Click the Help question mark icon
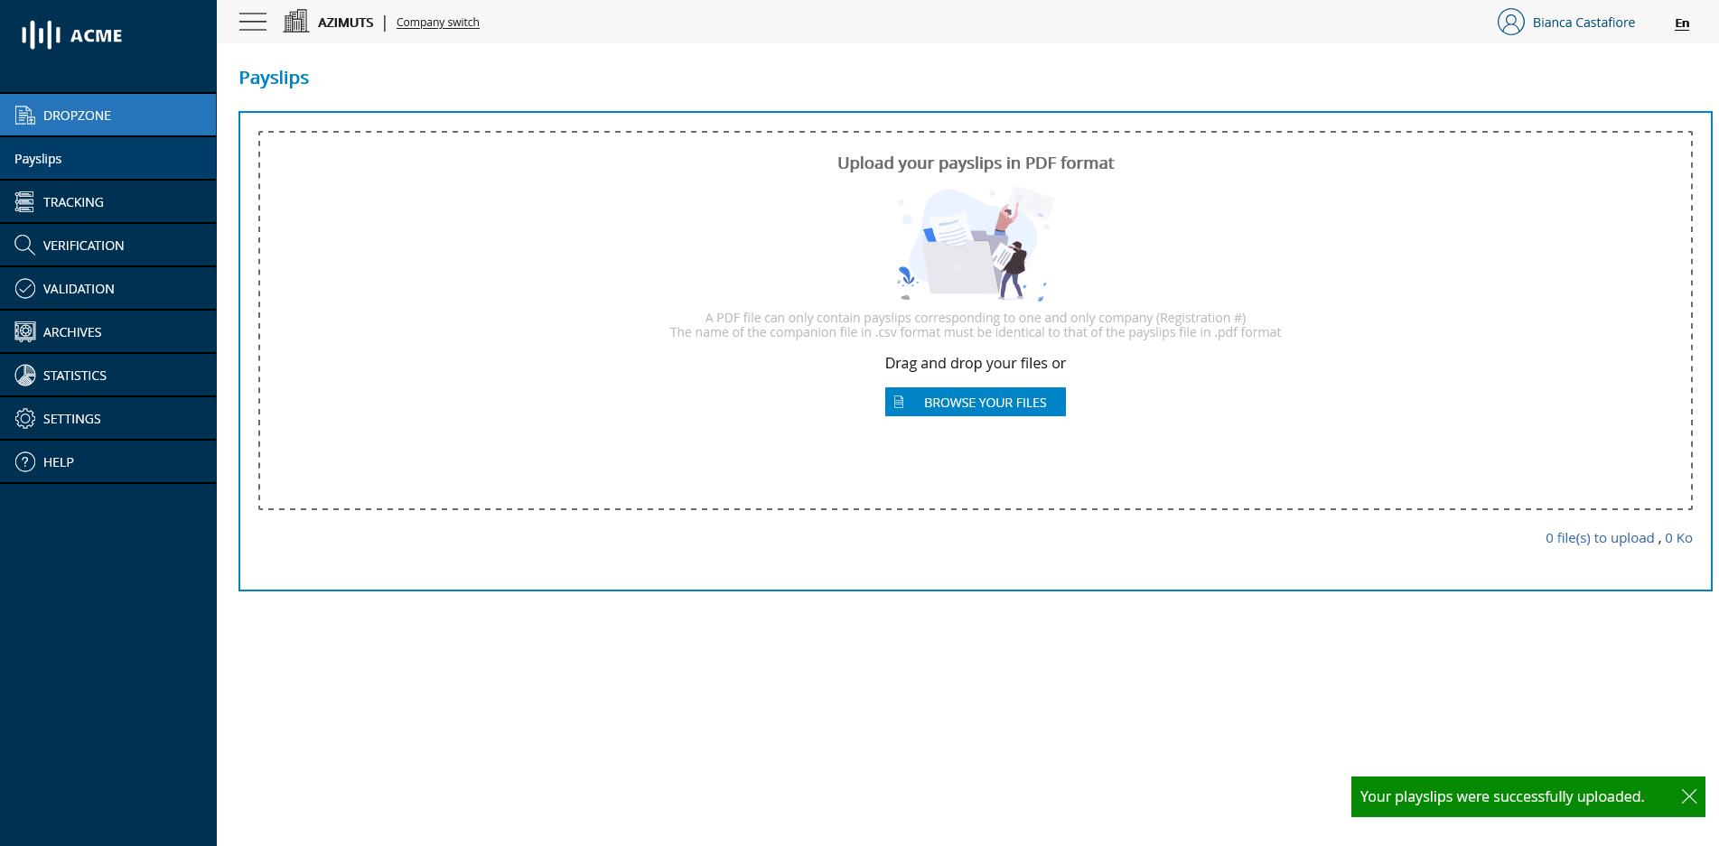Viewport: 1719px width, 846px height. 24,461
